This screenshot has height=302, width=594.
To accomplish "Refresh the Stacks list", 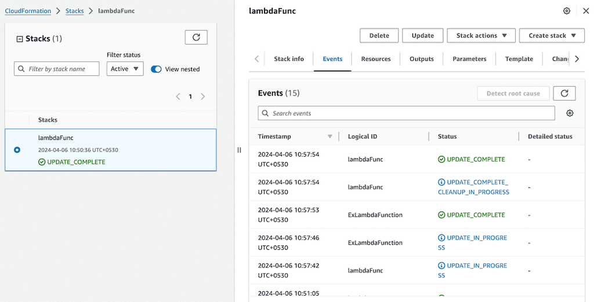I will pos(196,38).
